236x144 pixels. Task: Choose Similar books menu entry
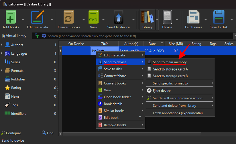pos(120,111)
